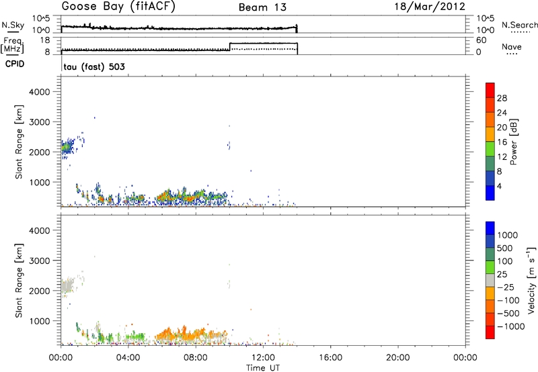Click the "12" label on Power colorbar
This screenshot has height=372, width=538.
point(502,157)
